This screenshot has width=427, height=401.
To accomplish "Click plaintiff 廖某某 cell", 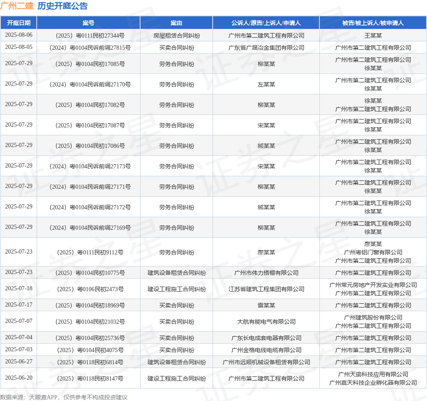I will click(x=266, y=252).
